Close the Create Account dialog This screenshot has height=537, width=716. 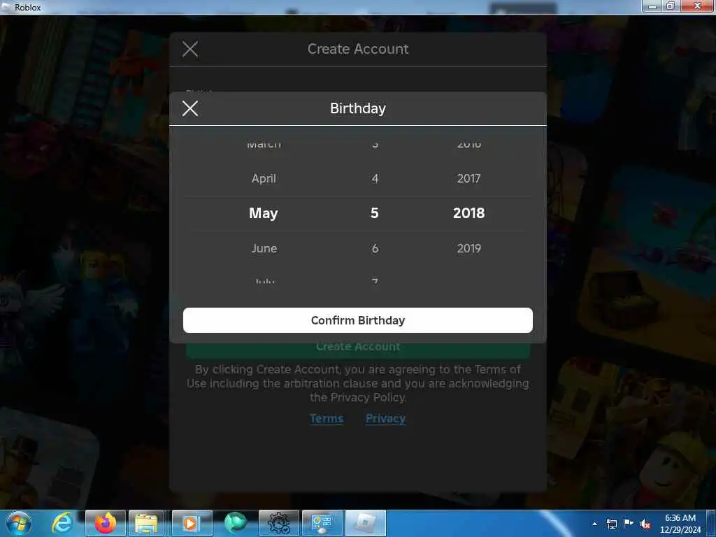190,49
